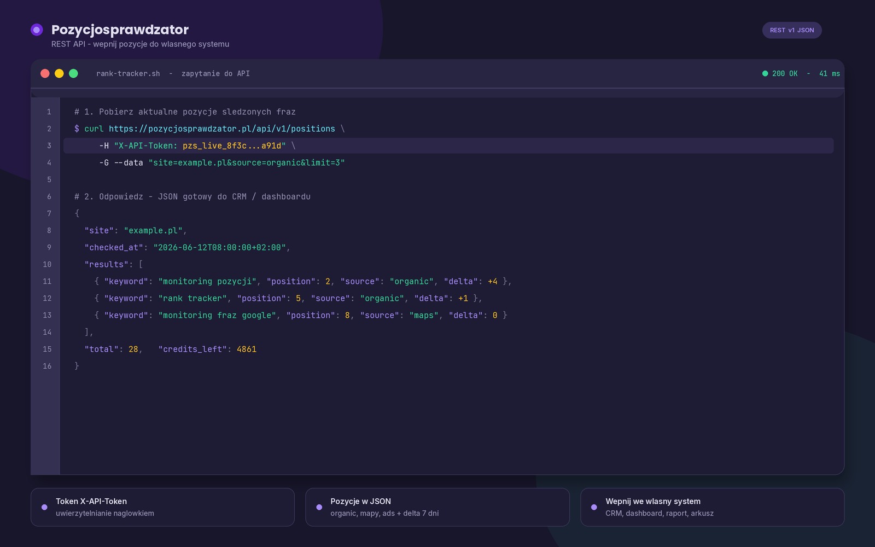
Task: Click the green window dot
Action: click(73, 73)
